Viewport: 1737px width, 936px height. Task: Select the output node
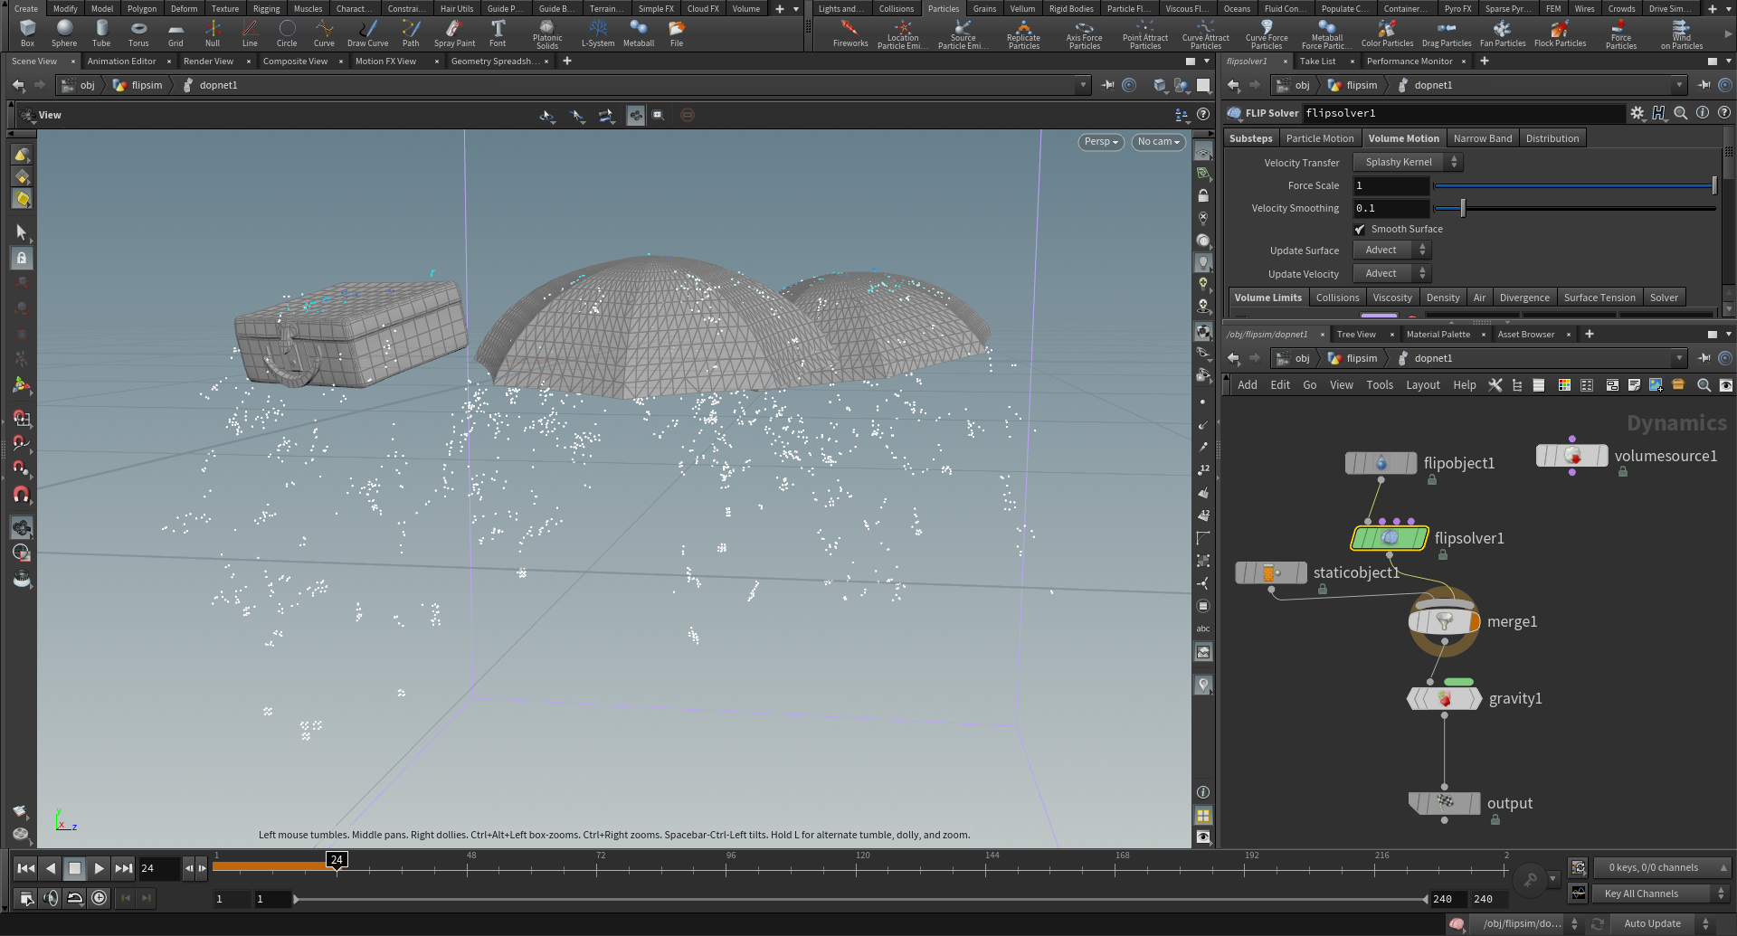(x=1444, y=803)
